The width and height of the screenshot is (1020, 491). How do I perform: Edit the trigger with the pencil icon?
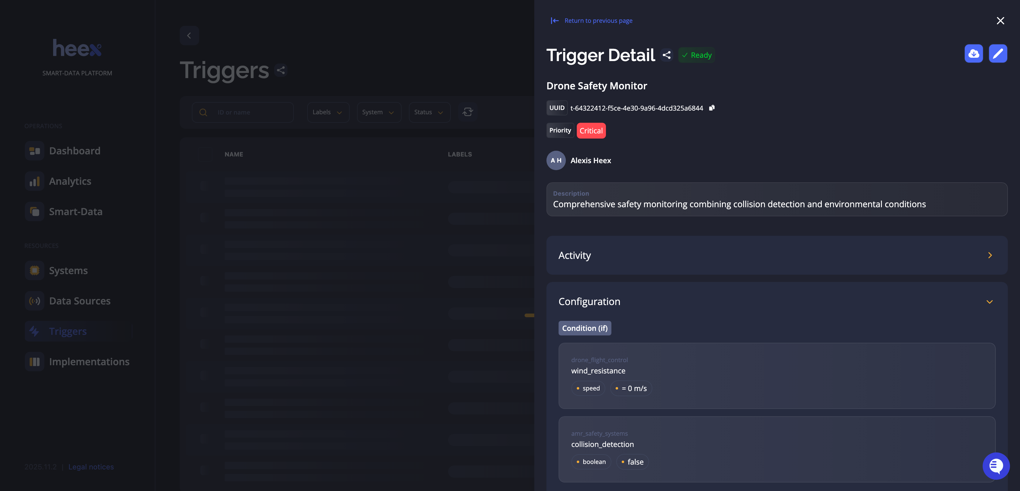click(998, 53)
